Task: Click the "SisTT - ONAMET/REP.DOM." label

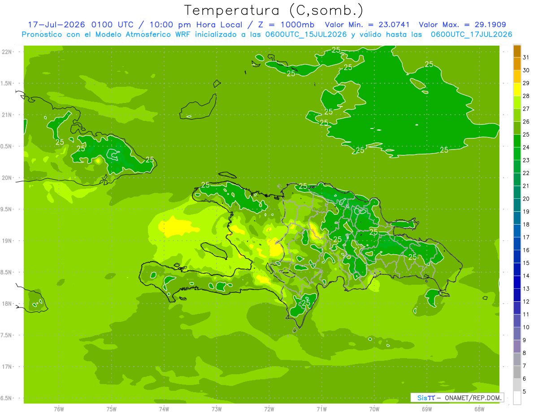Action: [457, 398]
